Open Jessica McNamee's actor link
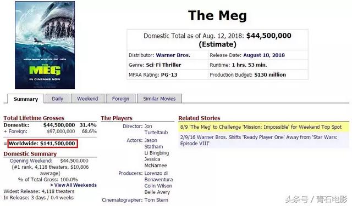Viewport: 352px width, 206px height. pyautogui.click(x=156, y=162)
